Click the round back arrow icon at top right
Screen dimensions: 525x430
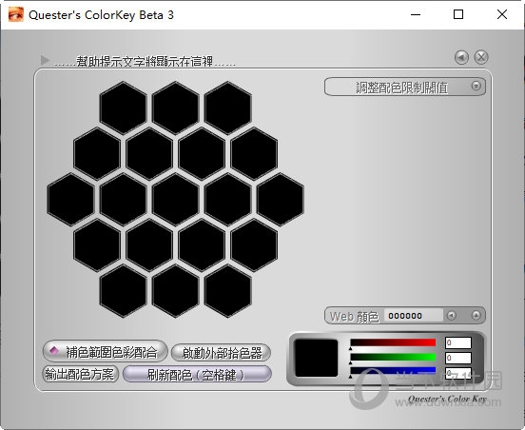tap(461, 58)
